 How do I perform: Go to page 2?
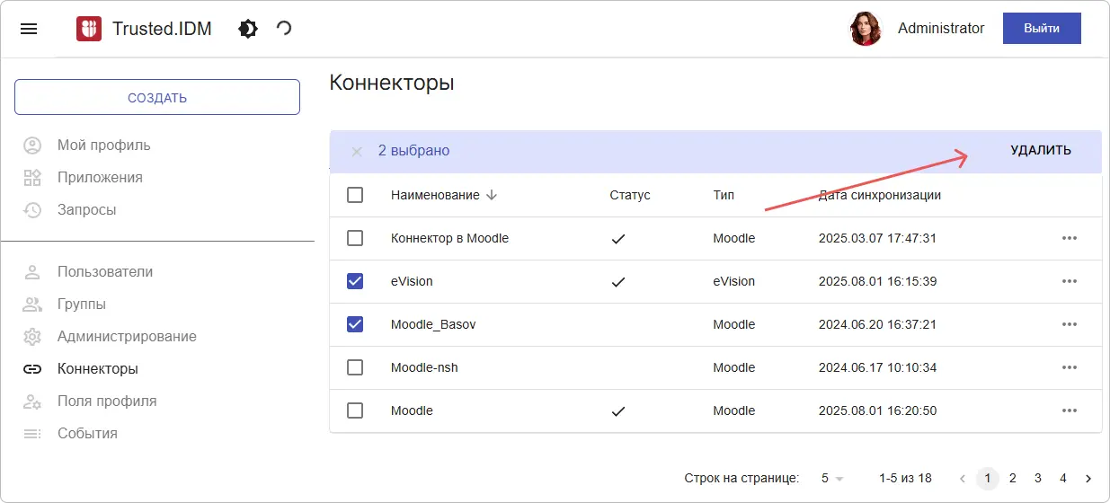[x=1013, y=478]
